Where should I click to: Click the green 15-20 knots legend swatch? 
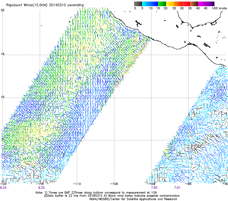pos(162,4)
